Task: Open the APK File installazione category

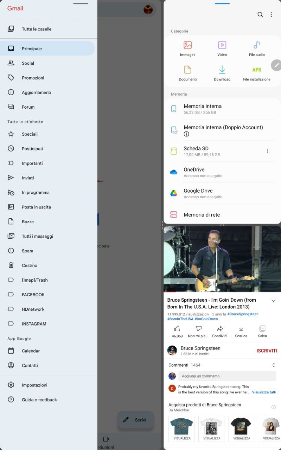Action: pyautogui.click(x=257, y=73)
